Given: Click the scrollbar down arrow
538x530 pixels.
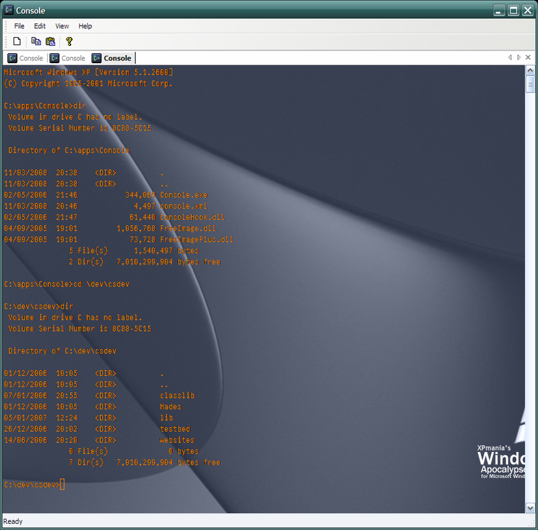Looking at the screenshot, I should (530, 508).
